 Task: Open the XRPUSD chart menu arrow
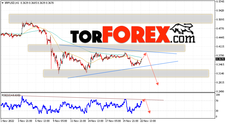pyautogui.click(x=2, y=3)
